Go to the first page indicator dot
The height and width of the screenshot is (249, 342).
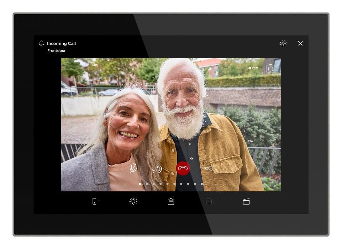[140, 184]
